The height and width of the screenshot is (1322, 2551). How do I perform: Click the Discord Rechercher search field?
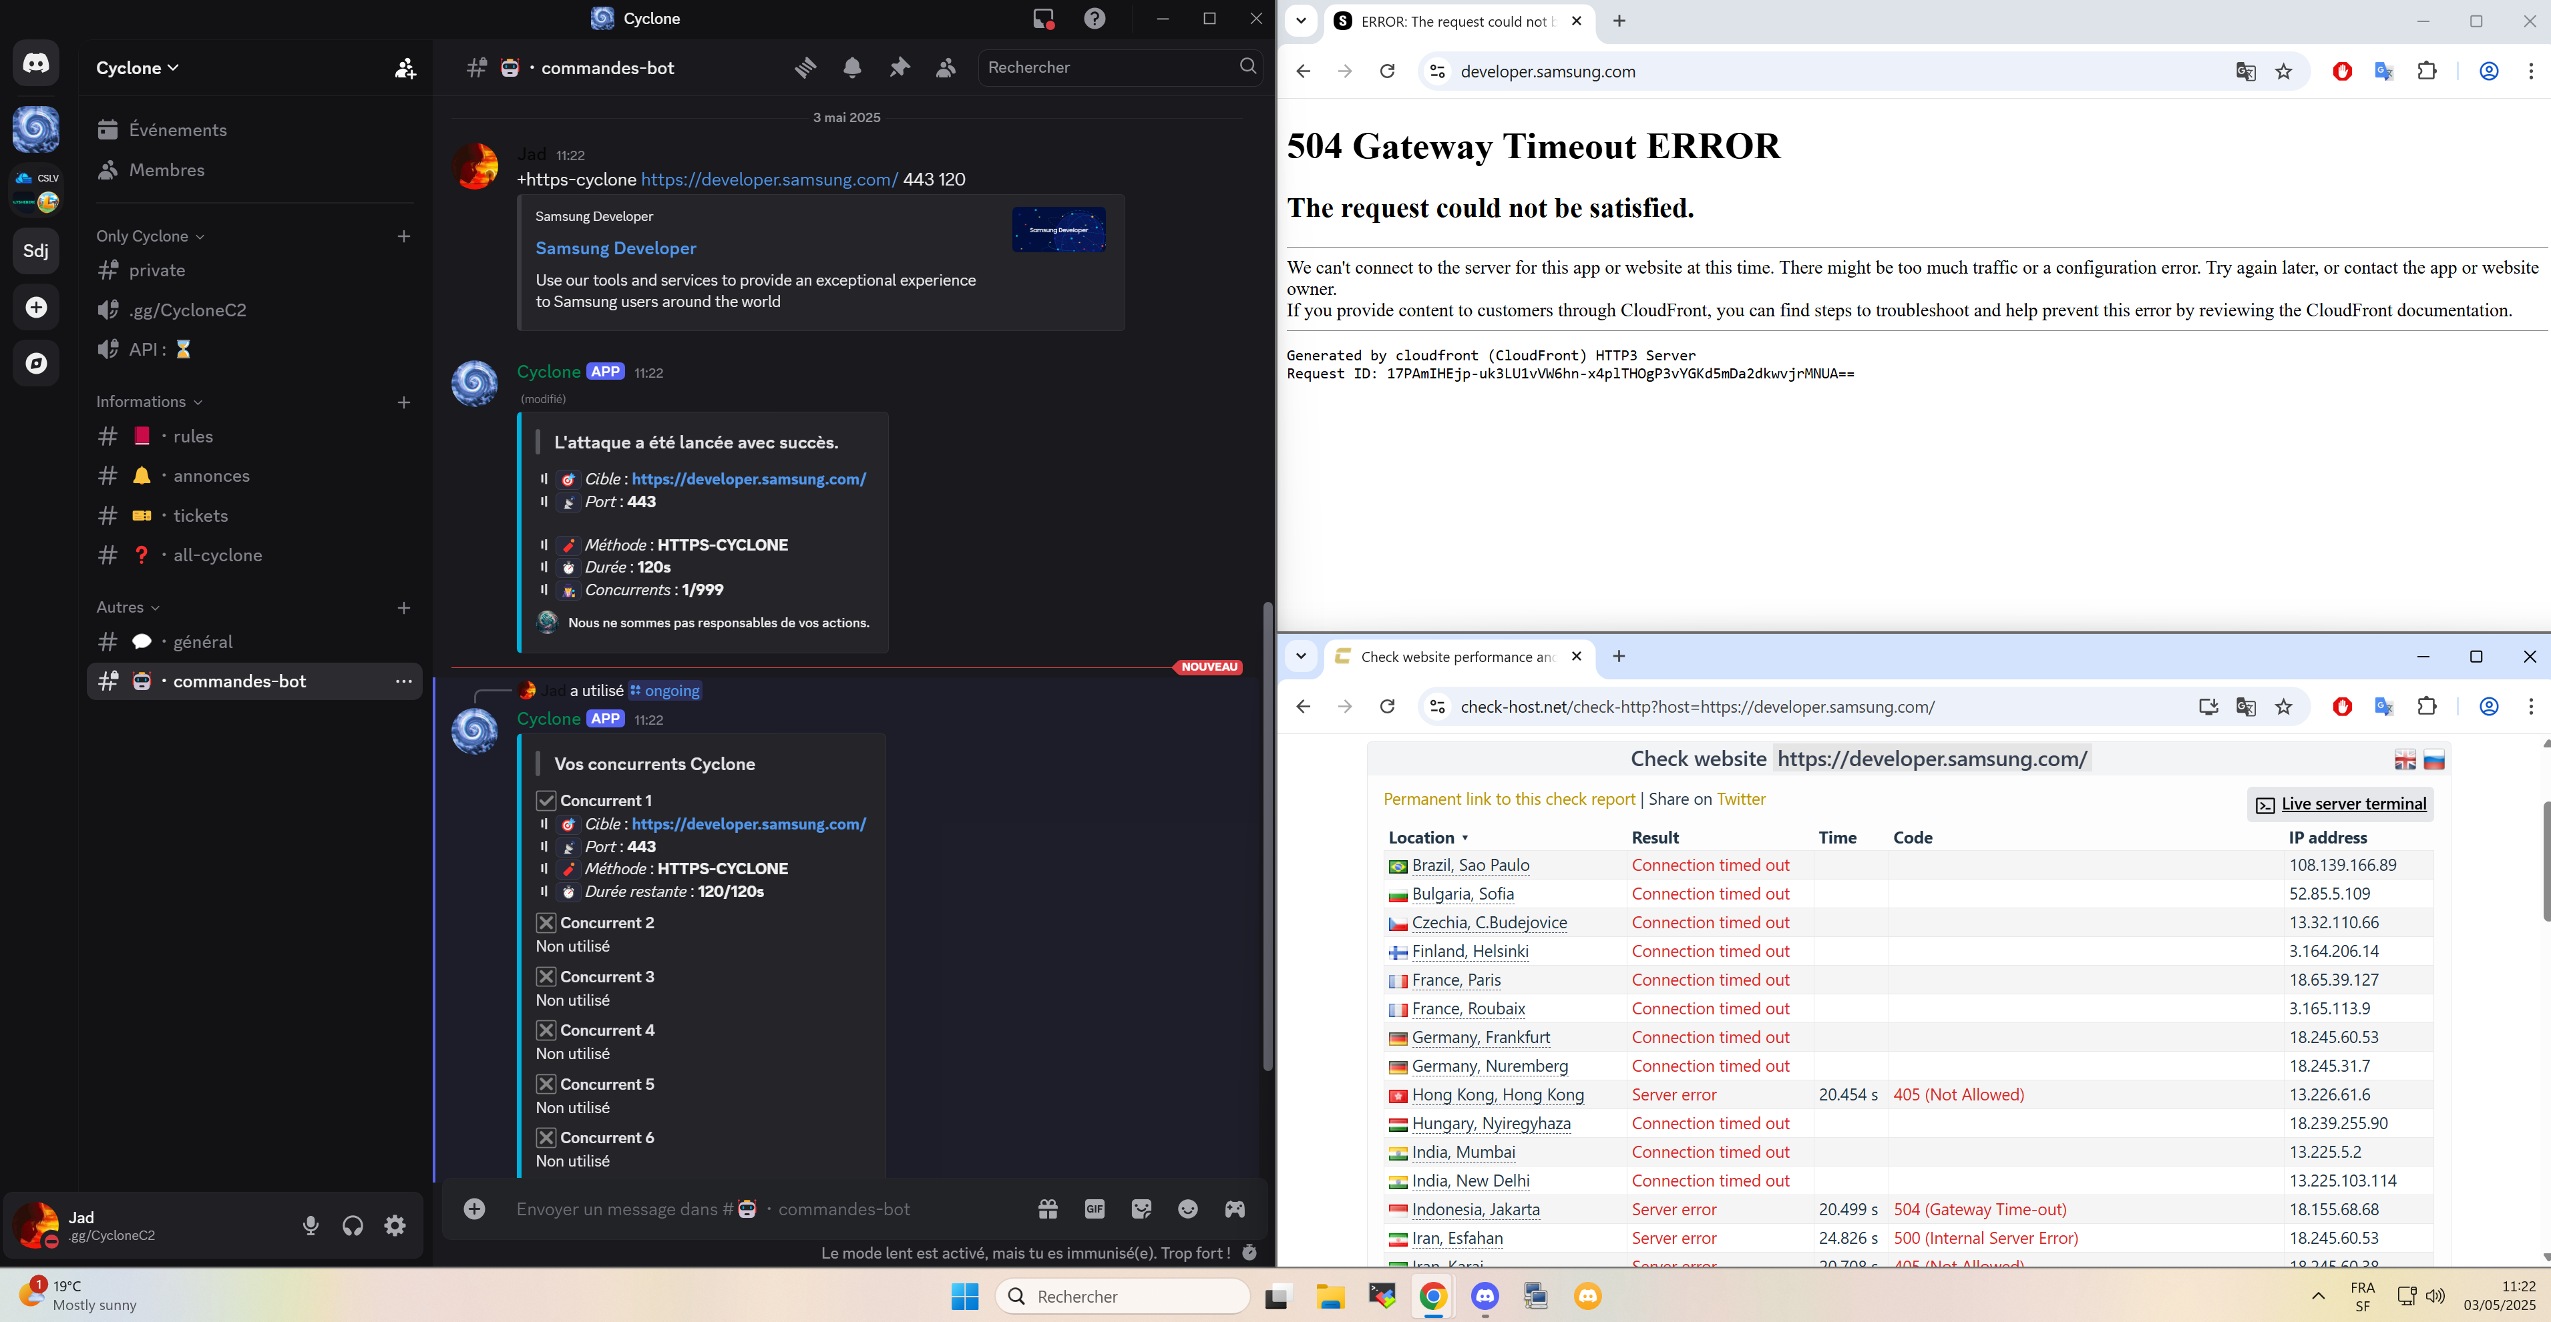click(1109, 67)
